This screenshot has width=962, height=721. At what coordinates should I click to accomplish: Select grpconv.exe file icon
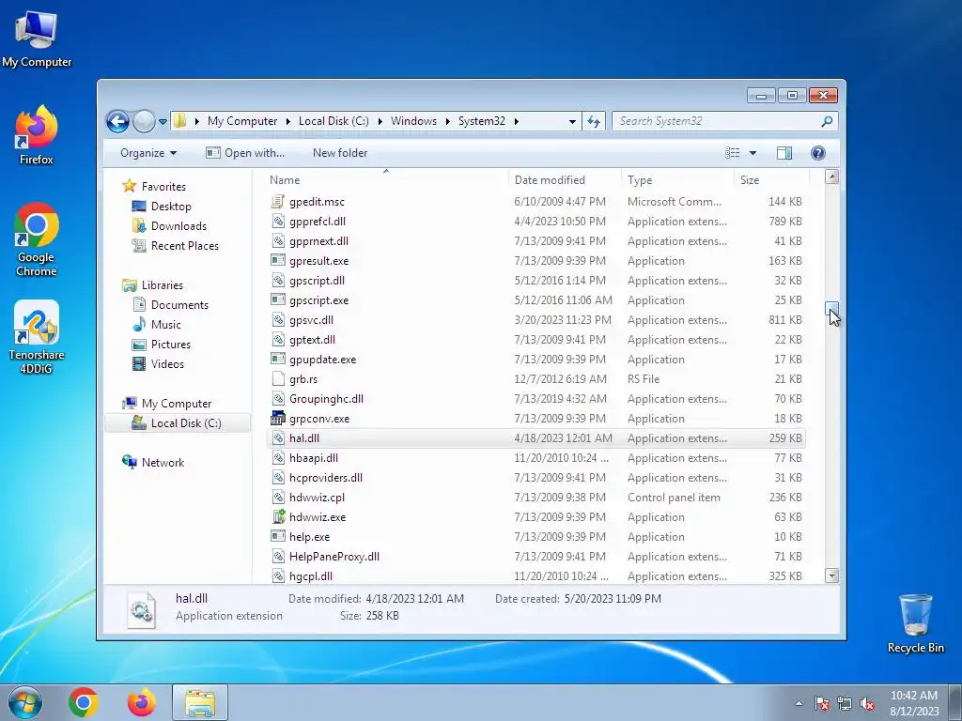click(x=278, y=418)
